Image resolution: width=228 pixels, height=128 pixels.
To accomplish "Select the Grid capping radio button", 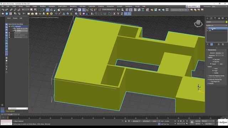I will (x=219, y=64).
